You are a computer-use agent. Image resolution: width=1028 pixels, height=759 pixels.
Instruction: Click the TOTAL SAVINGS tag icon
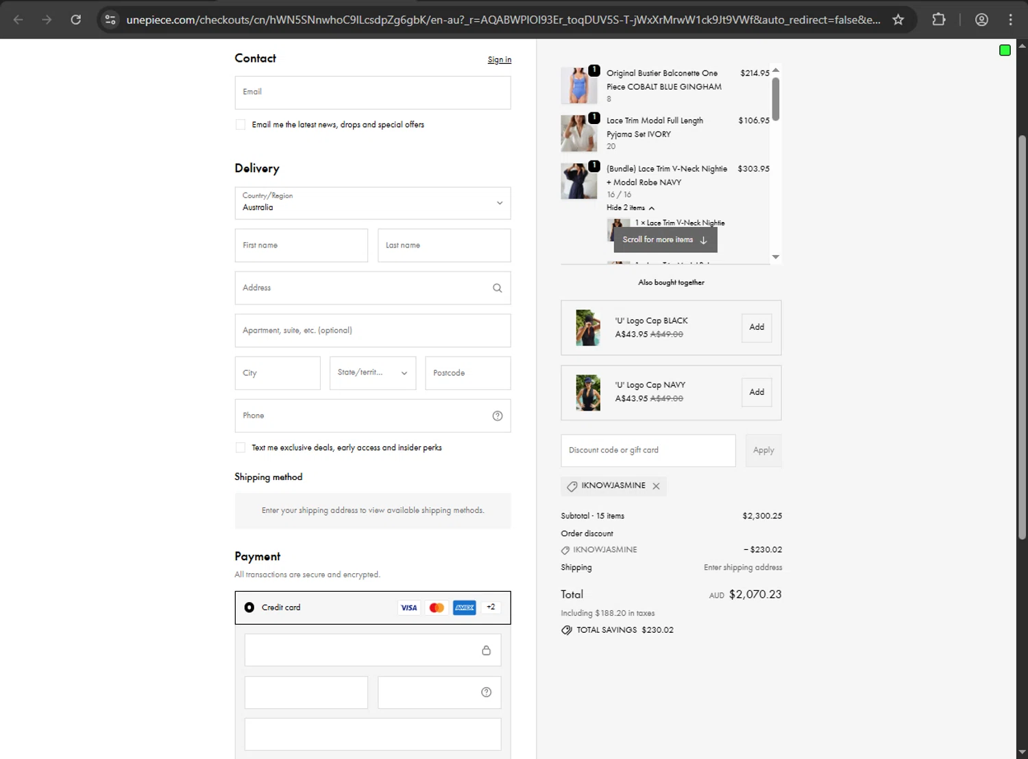[x=567, y=630]
